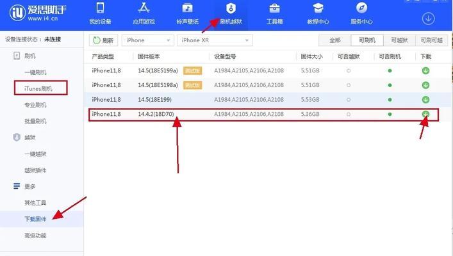Sort by 产品类型 column header
Screen dimensions: 453x256
pyautogui.click(x=103, y=56)
